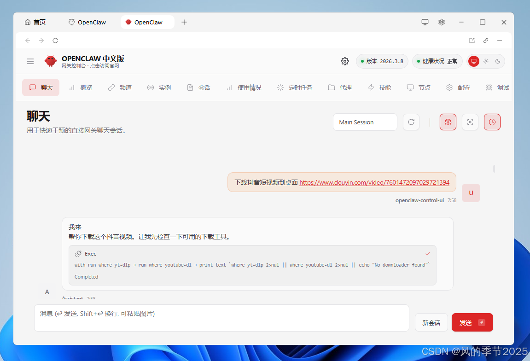Click the Exec command text line

(x=252, y=265)
